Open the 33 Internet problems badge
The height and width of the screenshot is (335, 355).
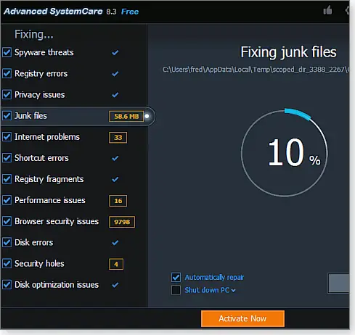[x=118, y=138]
